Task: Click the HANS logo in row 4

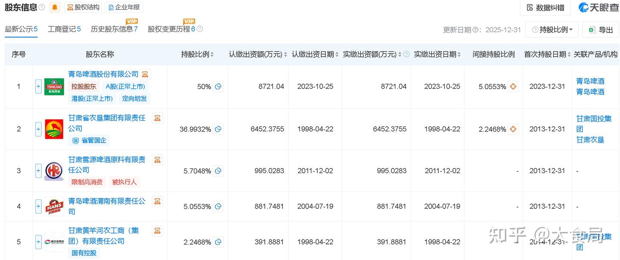Action: [54, 206]
